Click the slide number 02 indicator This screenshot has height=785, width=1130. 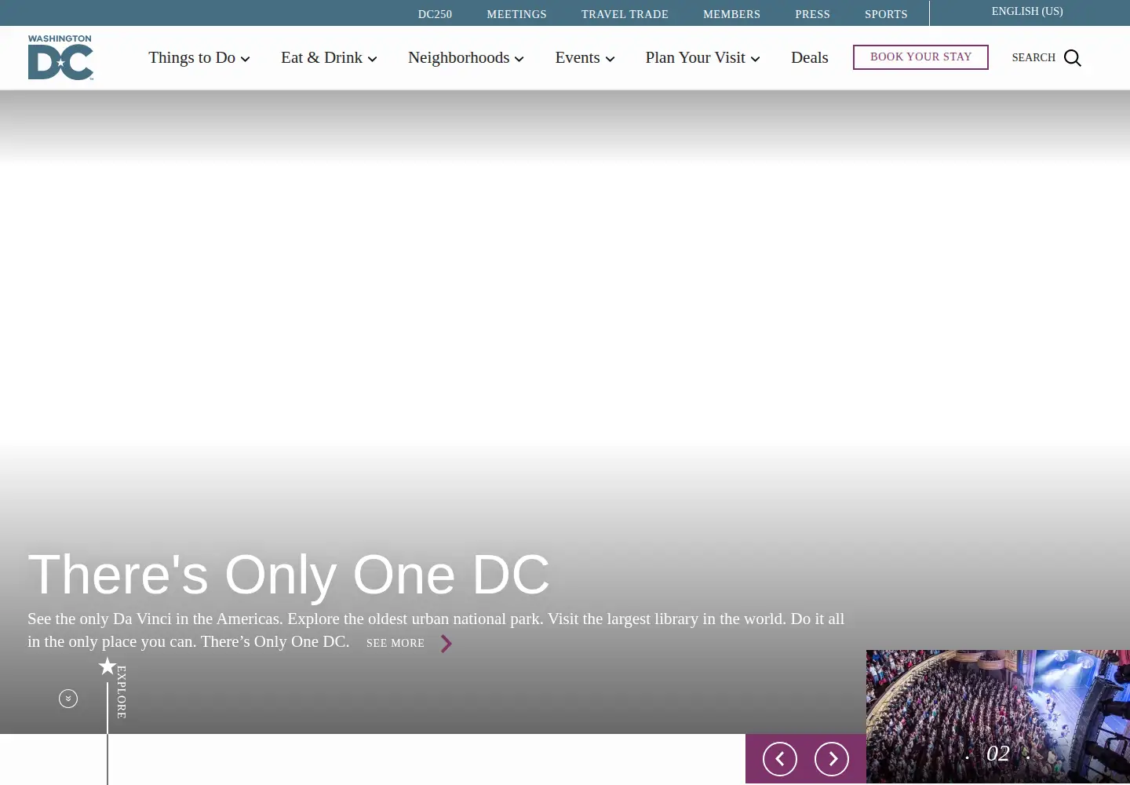(x=998, y=754)
